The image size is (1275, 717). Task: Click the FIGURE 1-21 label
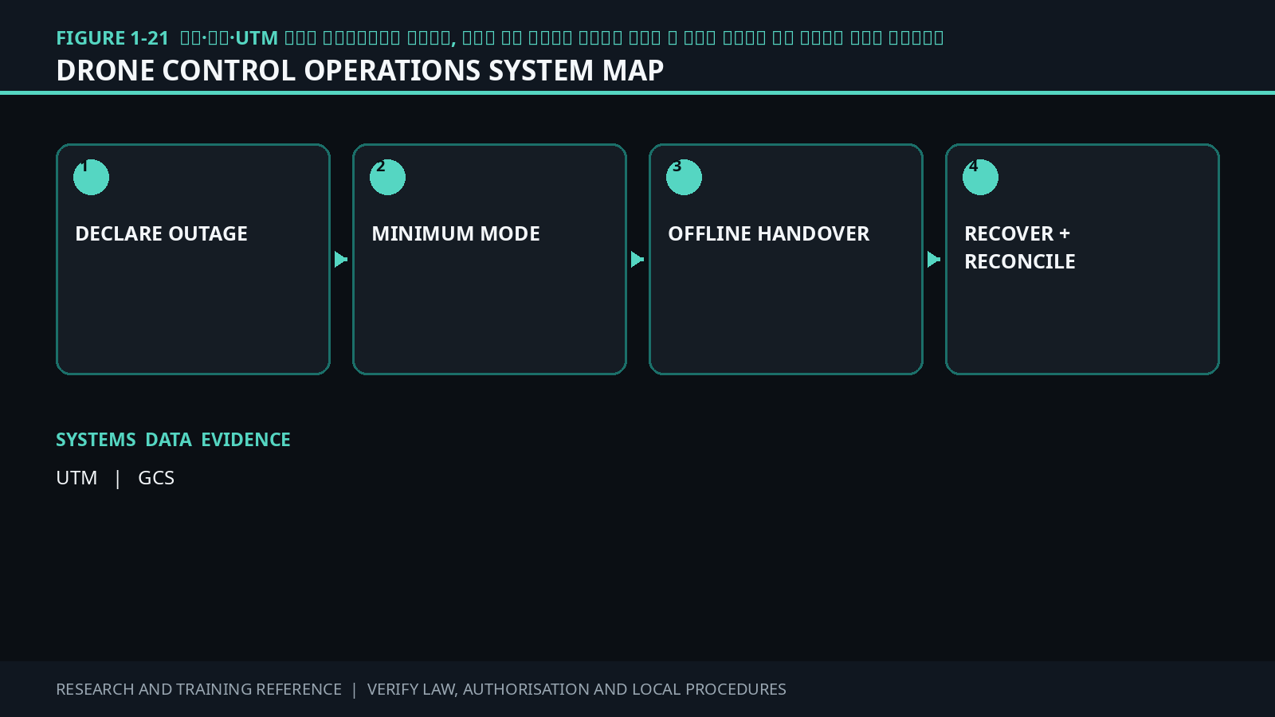tap(112, 38)
